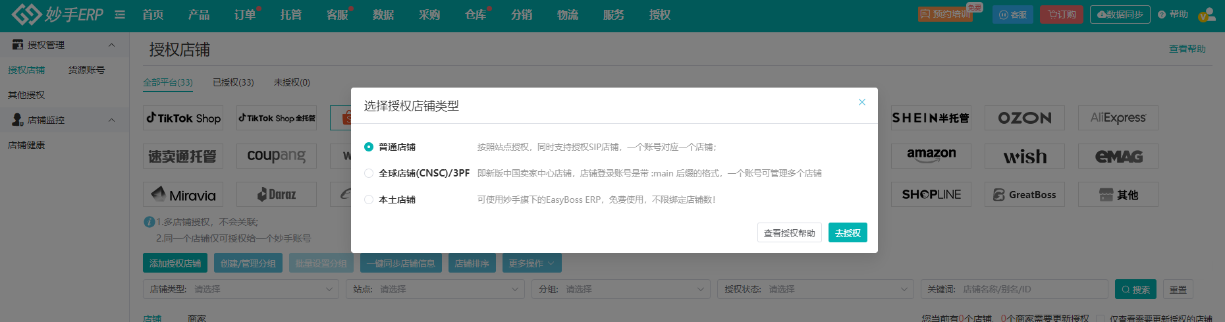The width and height of the screenshot is (1225, 322).
Task: Pick the SHOPLINE platform logo
Action: point(931,194)
